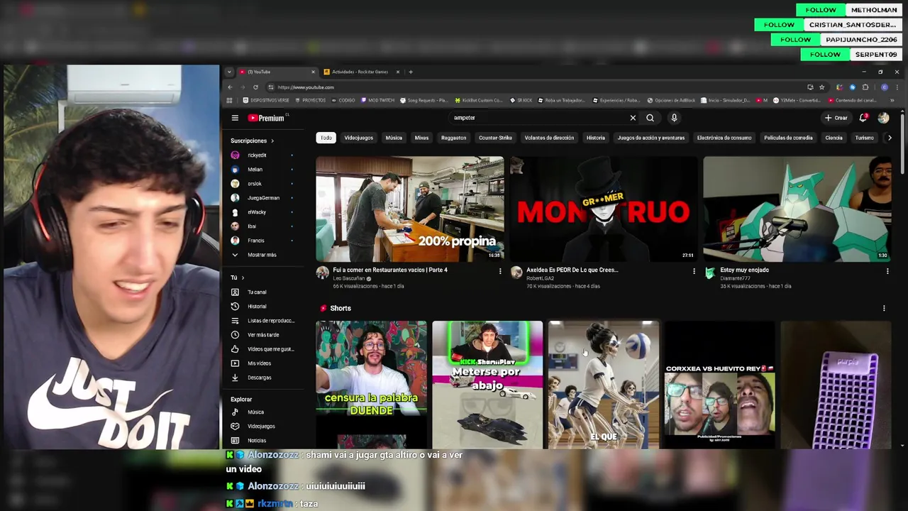The image size is (908, 511).
Task: Click the YouTube search input field
Action: pos(539,118)
